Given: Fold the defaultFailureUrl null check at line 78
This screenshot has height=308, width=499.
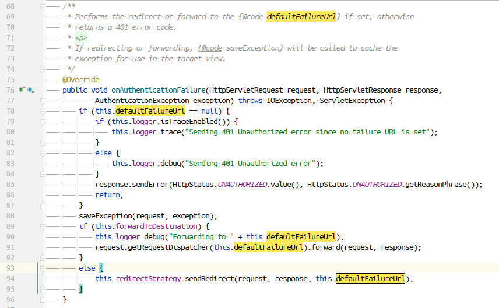Looking at the screenshot, I should coord(43,111).
